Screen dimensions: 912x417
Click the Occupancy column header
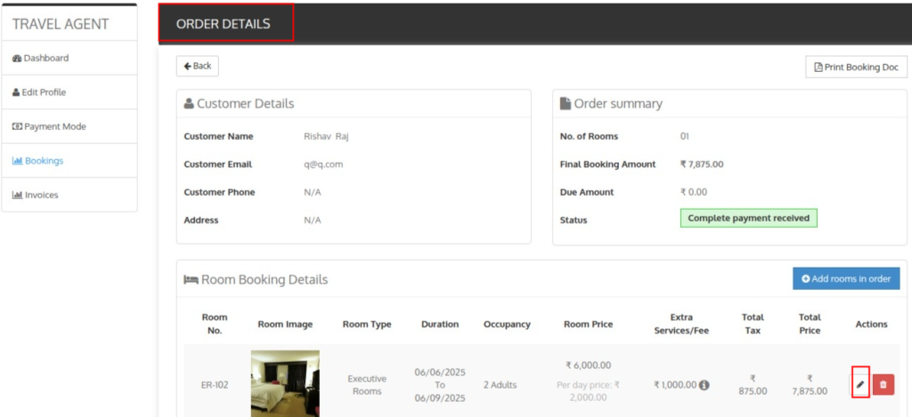coord(507,324)
